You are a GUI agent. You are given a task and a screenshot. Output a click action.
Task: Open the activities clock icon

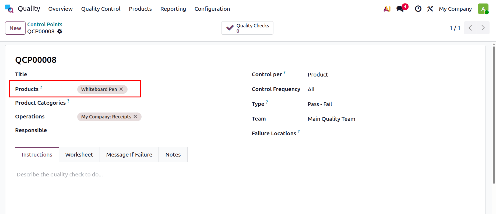(418, 9)
